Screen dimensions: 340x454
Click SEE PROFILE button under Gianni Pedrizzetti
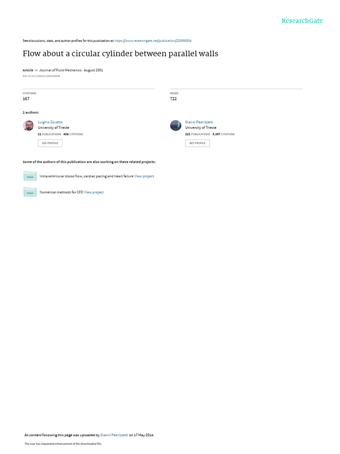pyautogui.click(x=197, y=143)
